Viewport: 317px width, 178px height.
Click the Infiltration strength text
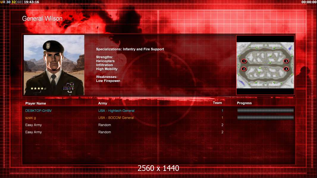(104, 65)
